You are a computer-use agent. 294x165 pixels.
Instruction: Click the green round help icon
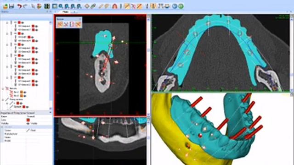pyautogui.click(x=181, y=6)
